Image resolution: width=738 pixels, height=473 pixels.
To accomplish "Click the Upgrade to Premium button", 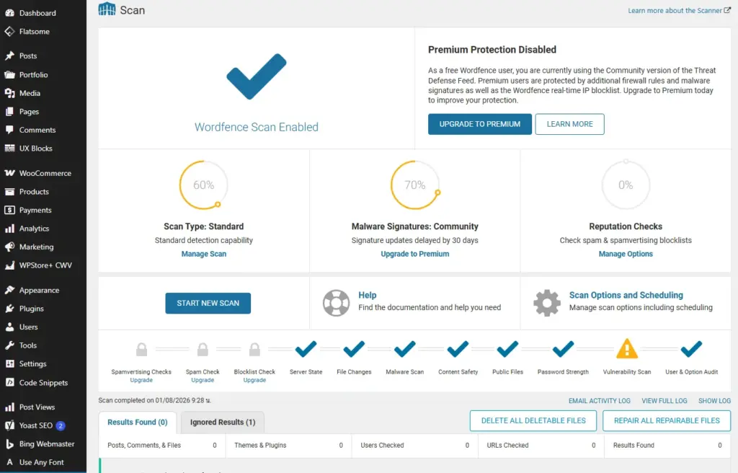I will (x=480, y=124).
